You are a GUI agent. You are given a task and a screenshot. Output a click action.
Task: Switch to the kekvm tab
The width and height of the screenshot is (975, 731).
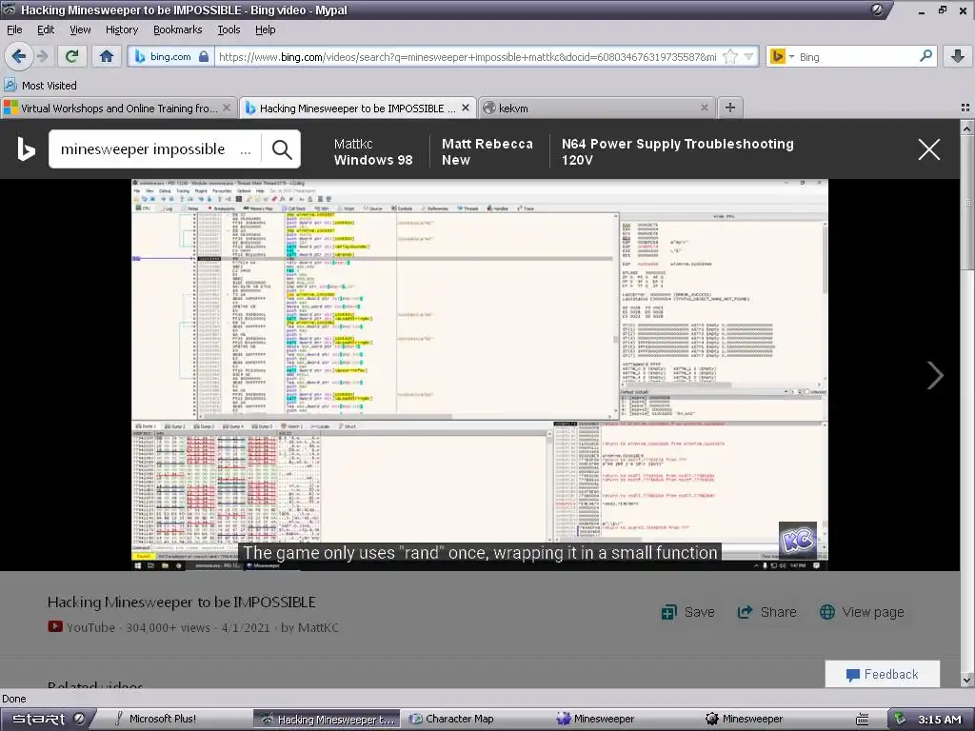click(x=596, y=109)
